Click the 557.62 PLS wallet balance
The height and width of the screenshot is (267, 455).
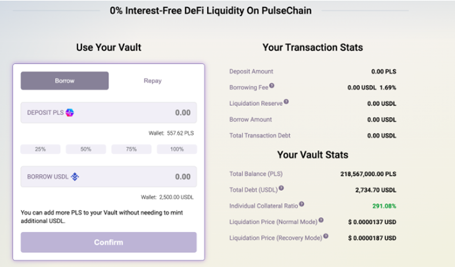pyautogui.click(x=180, y=133)
